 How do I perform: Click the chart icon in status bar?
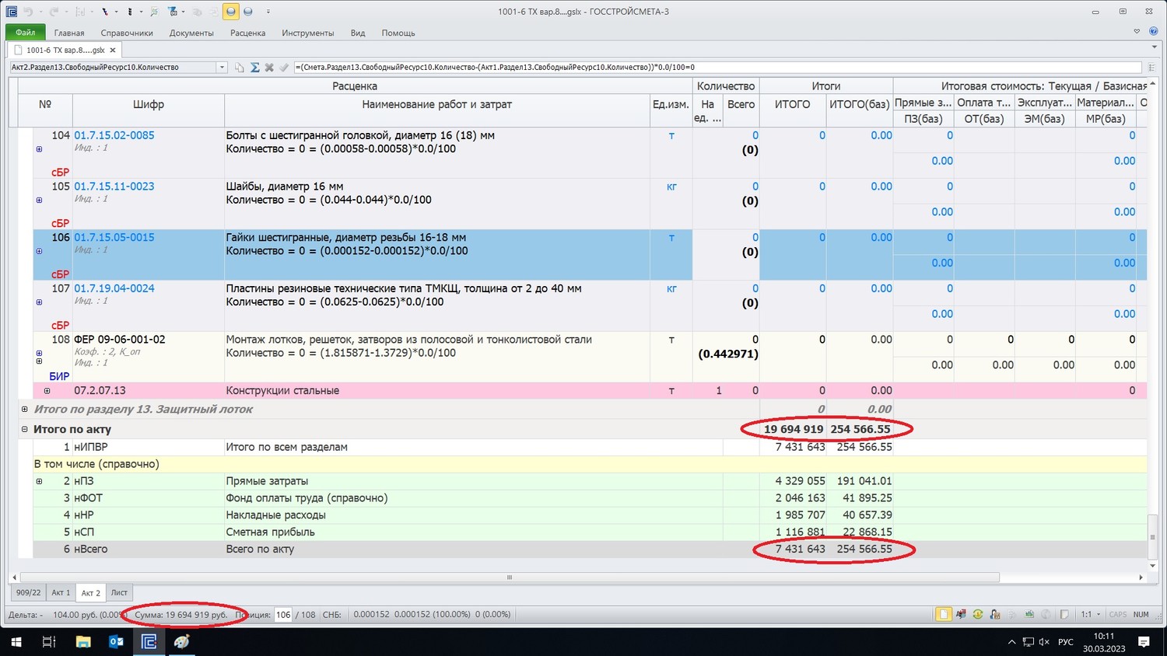tap(1029, 615)
